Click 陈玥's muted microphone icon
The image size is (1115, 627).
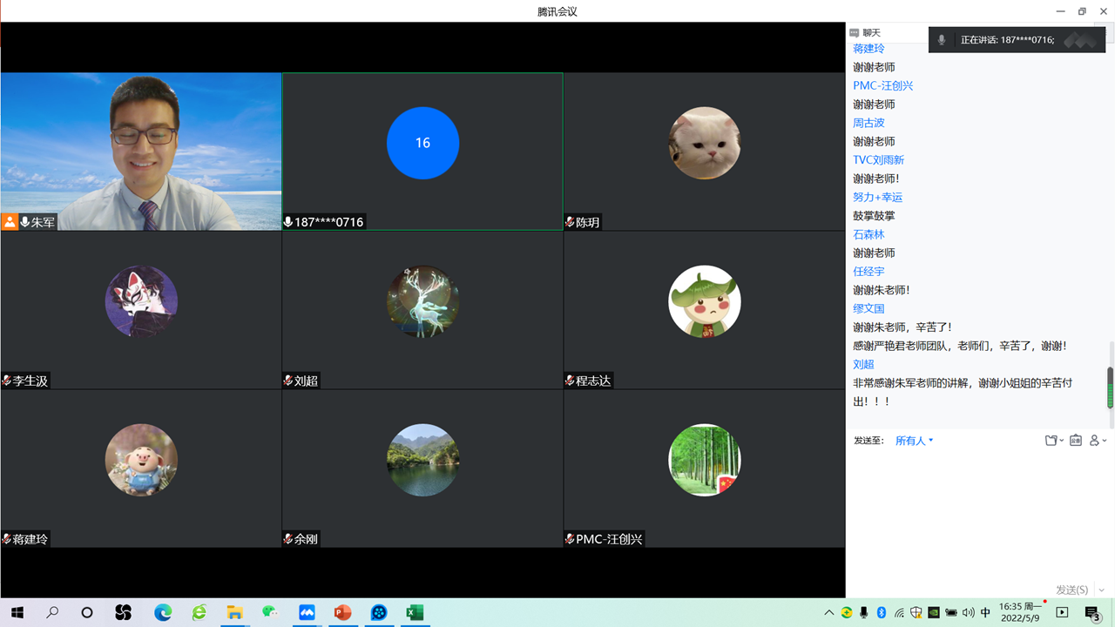tap(570, 222)
